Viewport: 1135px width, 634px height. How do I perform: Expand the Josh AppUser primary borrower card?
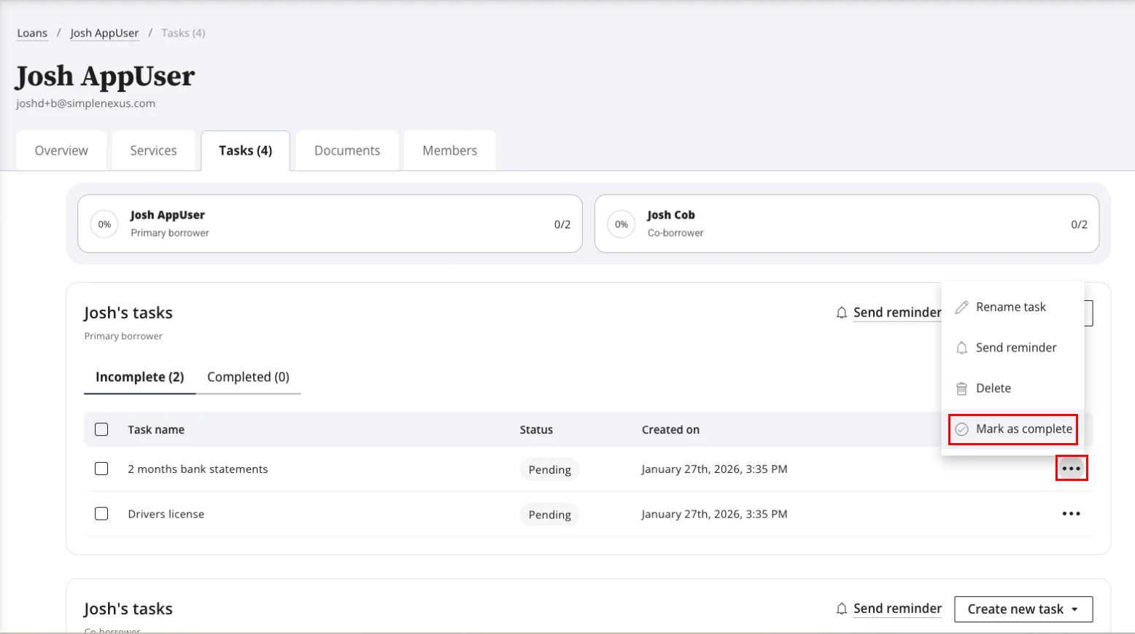[330, 224]
